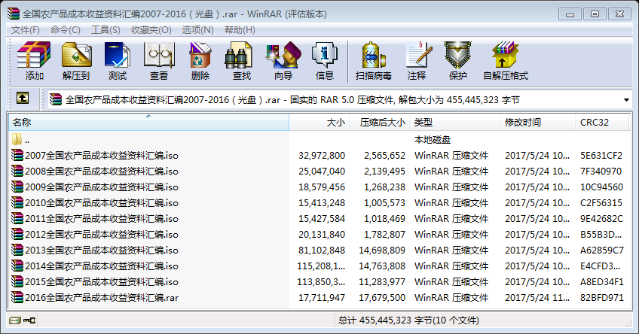The height and width of the screenshot is (334, 639).
Task: Sort by 名称 column header
Action: [148, 122]
